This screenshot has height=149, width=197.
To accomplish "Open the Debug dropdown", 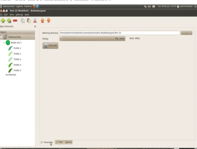I will [92, 39].
